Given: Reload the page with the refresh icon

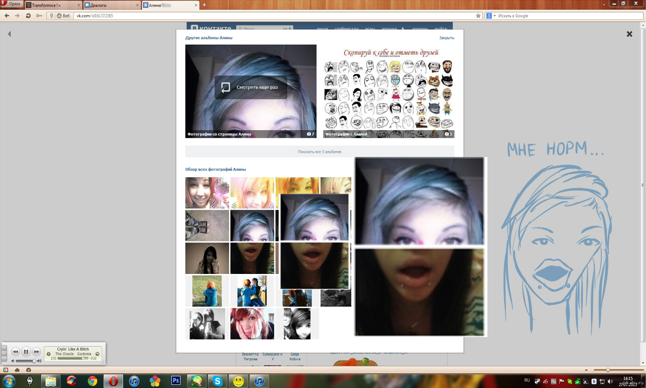Looking at the screenshot, I should coord(28,16).
